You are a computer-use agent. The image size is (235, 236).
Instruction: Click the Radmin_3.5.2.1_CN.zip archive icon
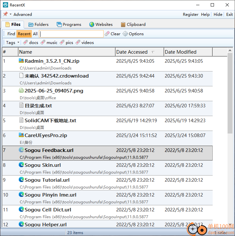[21, 60]
